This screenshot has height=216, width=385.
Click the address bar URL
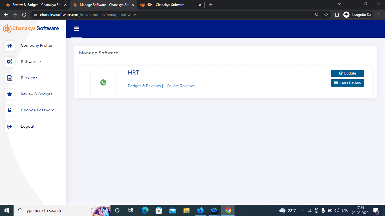[88, 15]
